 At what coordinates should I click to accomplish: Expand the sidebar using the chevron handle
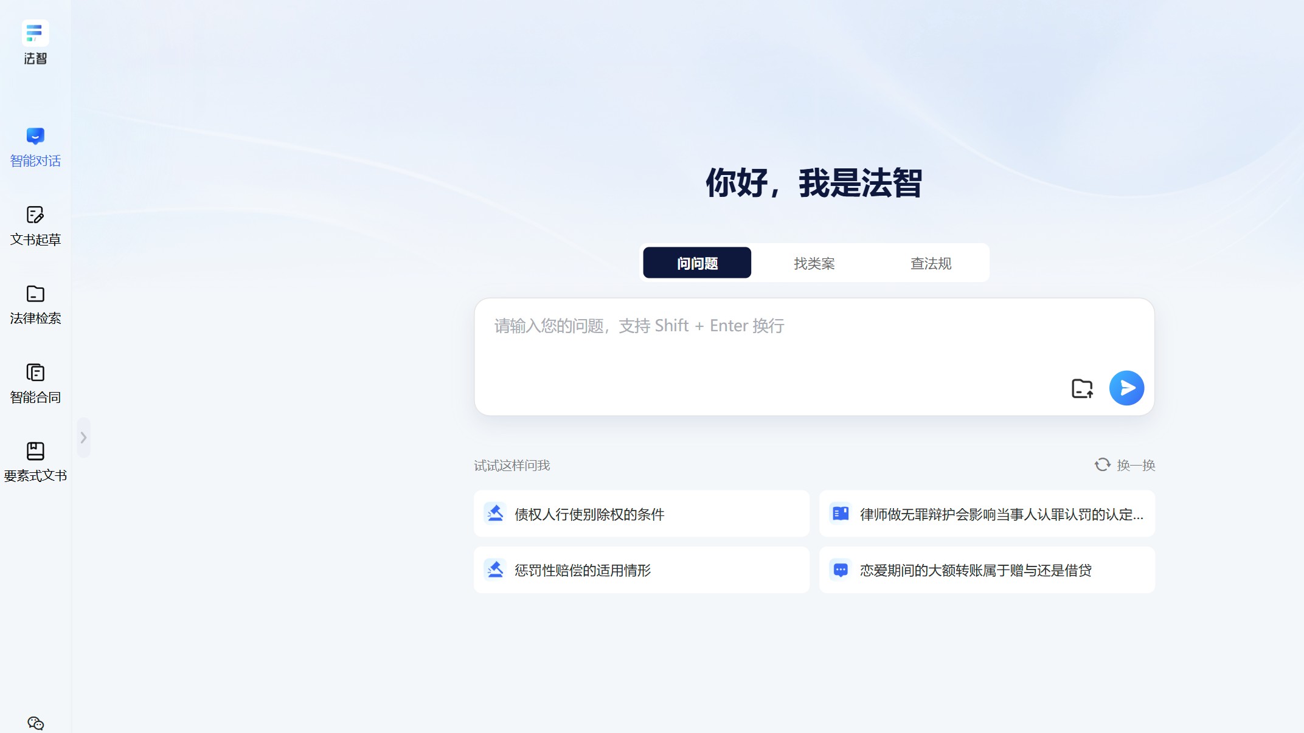(x=83, y=437)
